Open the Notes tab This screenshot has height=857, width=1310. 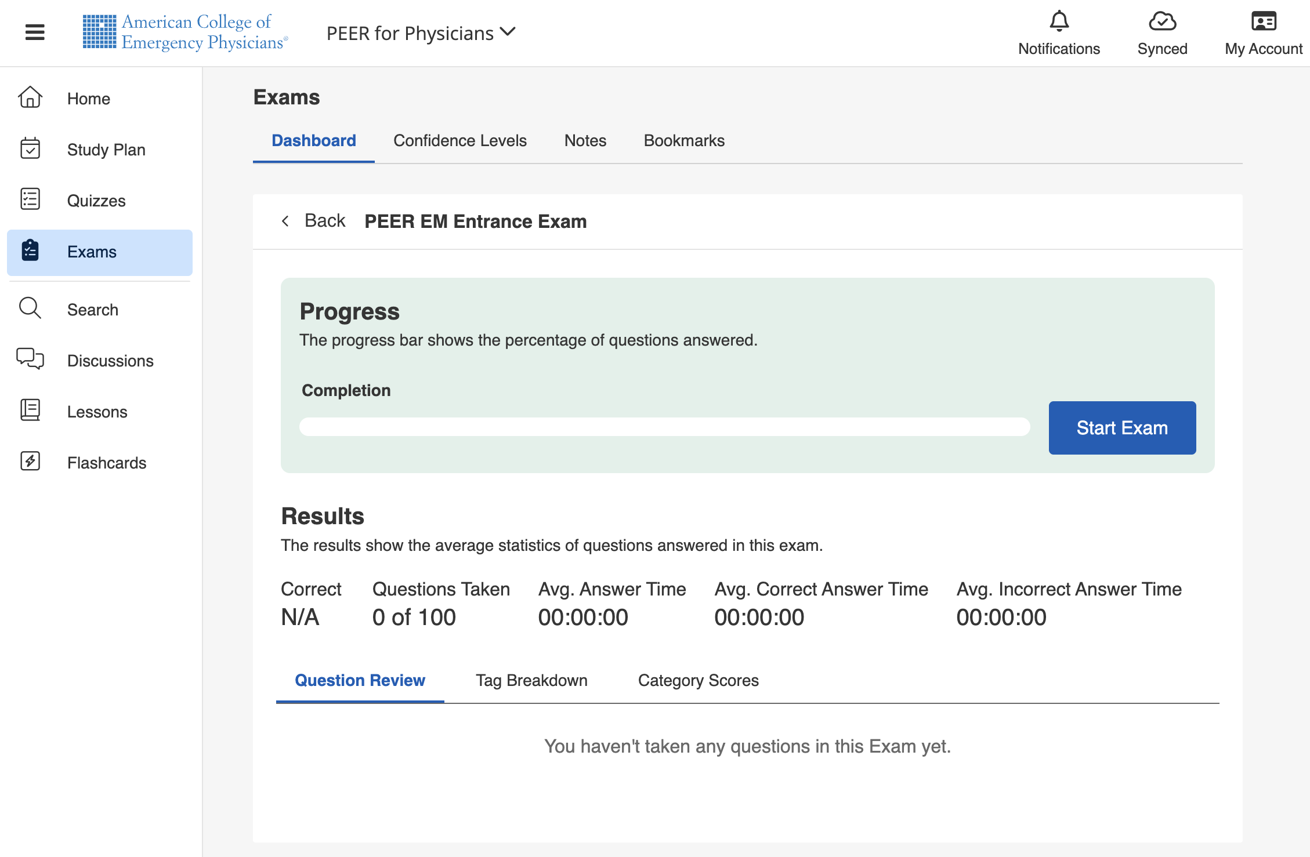(585, 141)
